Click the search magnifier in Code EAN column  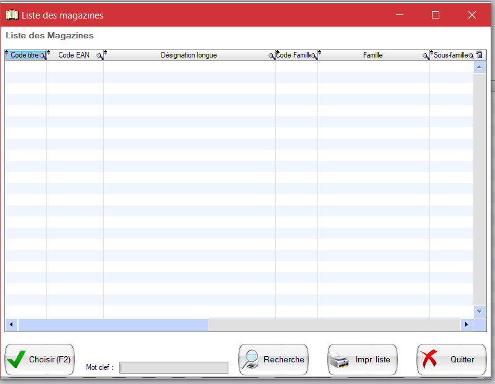coord(100,56)
